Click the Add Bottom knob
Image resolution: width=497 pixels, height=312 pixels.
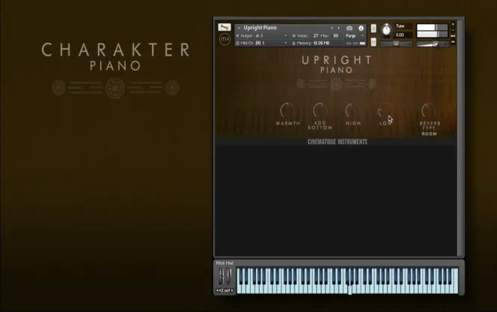(320, 111)
